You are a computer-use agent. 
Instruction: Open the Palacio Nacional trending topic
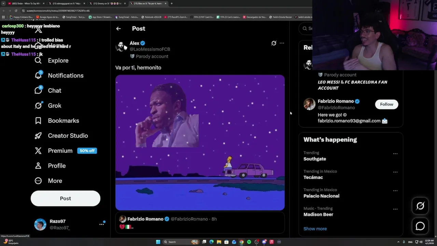point(321,196)
